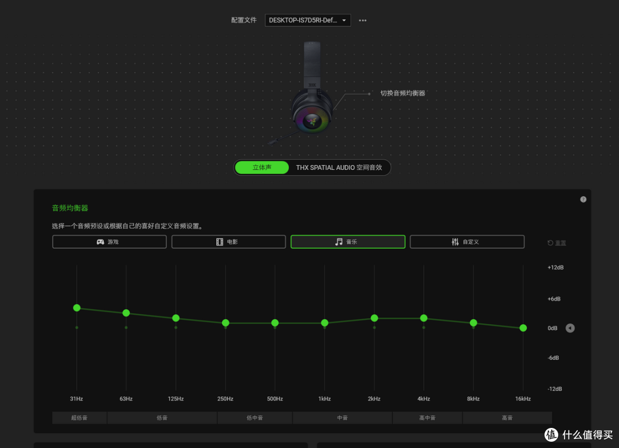
Task: Open the three-dot profile options menu
Action: pos(362,20)
